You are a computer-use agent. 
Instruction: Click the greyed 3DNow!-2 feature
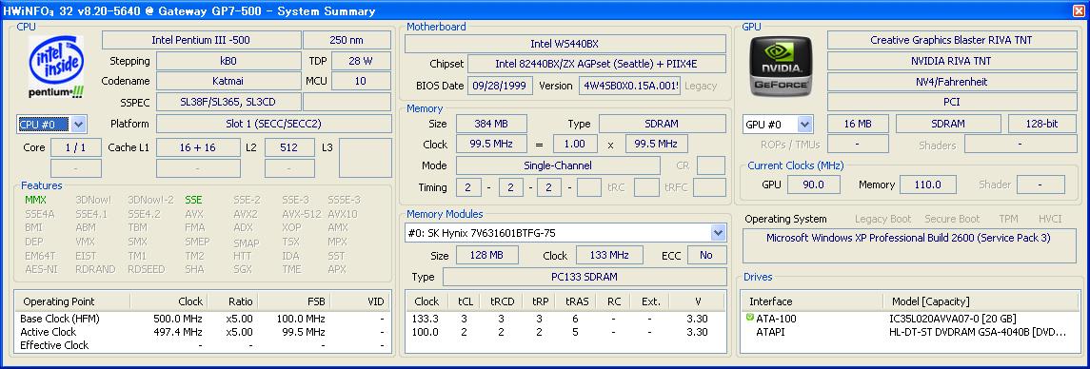[150, 200]
